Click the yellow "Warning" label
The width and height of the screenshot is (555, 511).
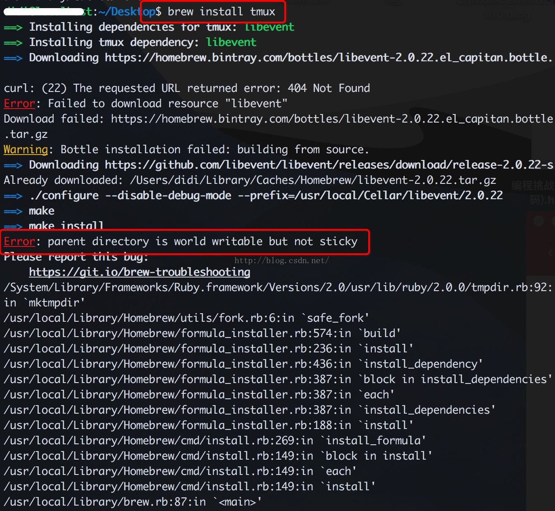(x=25, y=150)
